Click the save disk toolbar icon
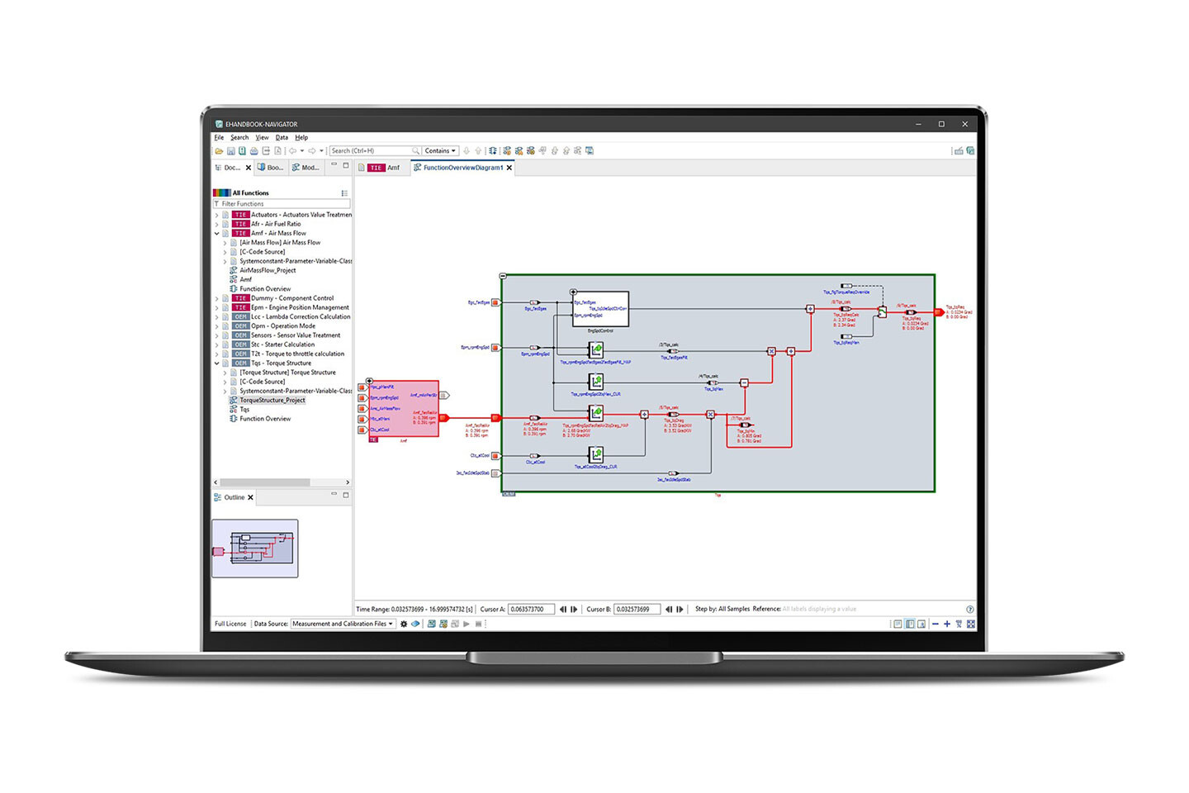 [x=230, y=151]
